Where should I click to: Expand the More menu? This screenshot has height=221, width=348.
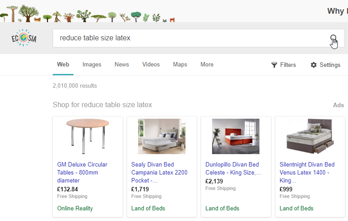[x=207, y=64]
